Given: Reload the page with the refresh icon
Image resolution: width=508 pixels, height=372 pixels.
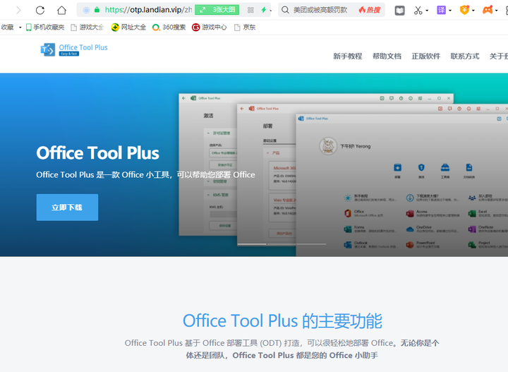Looking at the screenshot, I should tap(40, 11).
